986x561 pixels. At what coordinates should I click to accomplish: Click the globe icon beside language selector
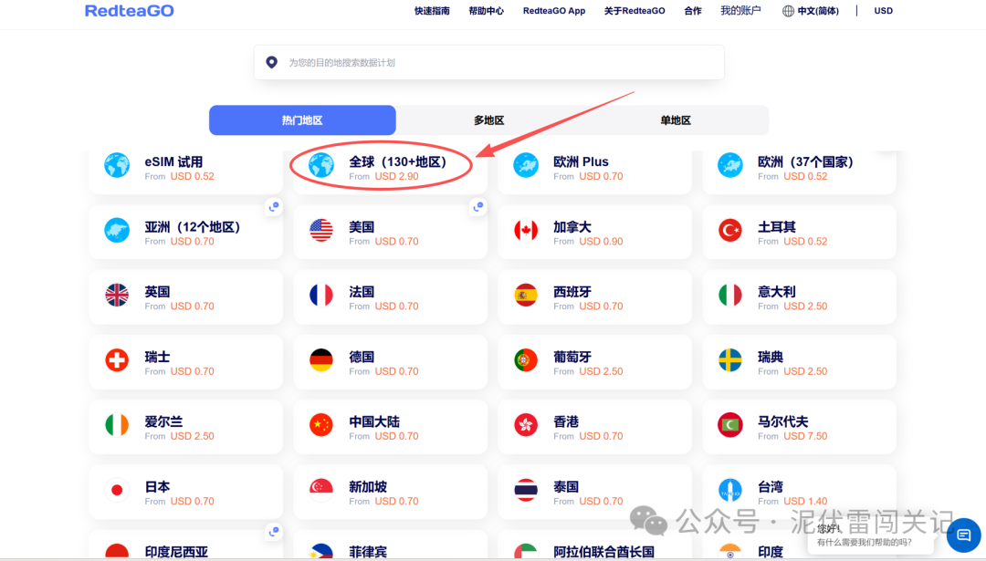coord(787,10)
